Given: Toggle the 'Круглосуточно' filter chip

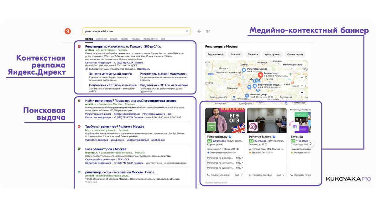Looking at the screenshot, I should [272, 54].
